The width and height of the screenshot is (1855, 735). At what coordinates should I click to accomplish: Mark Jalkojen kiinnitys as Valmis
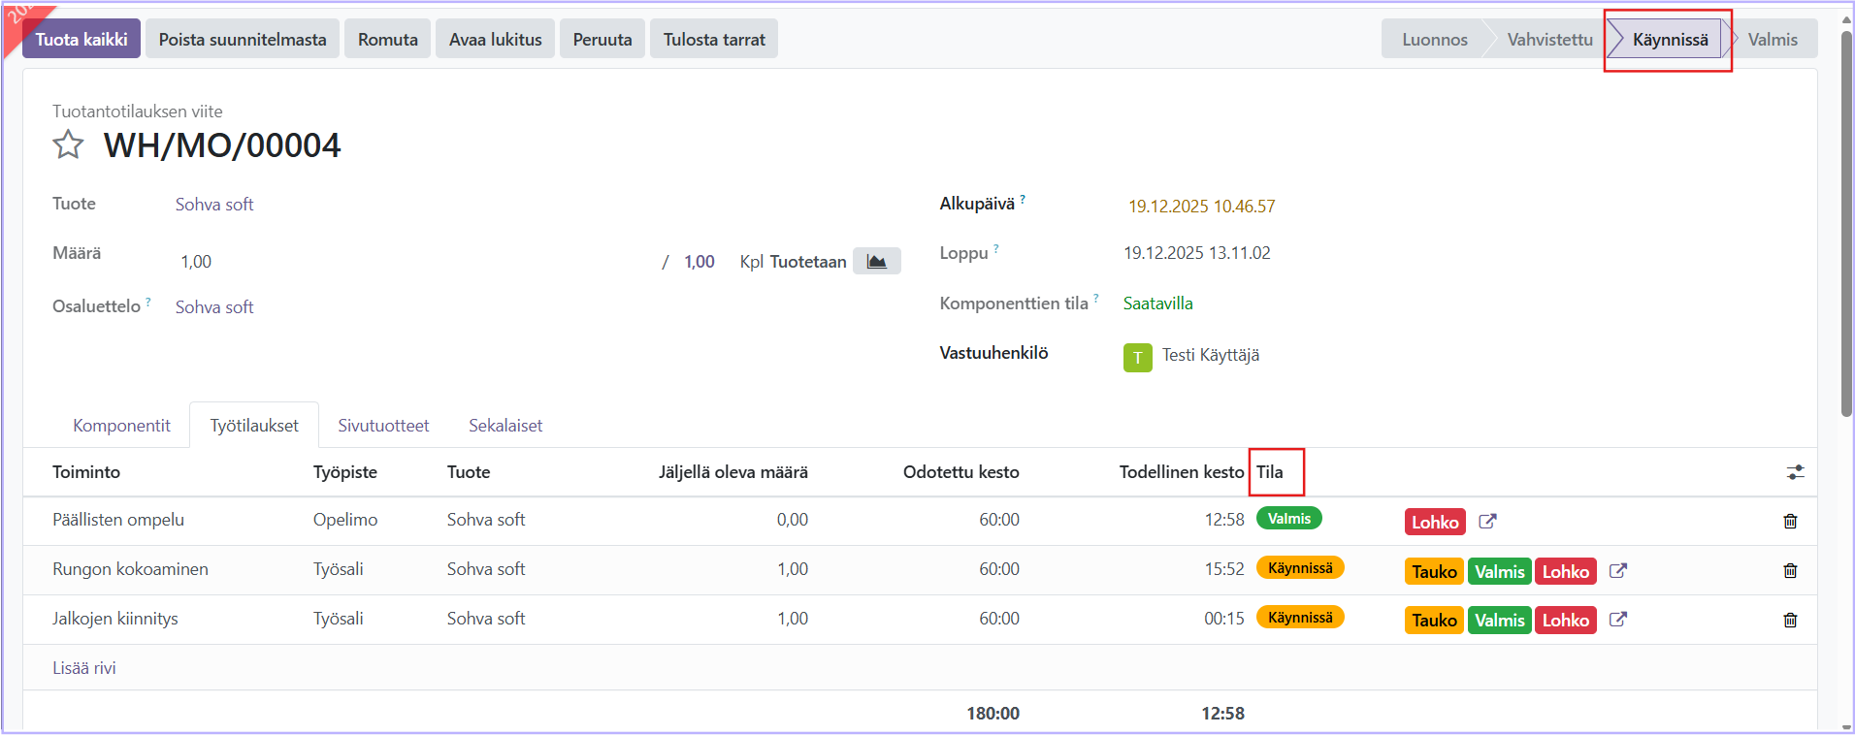(x=1499, y=621)
